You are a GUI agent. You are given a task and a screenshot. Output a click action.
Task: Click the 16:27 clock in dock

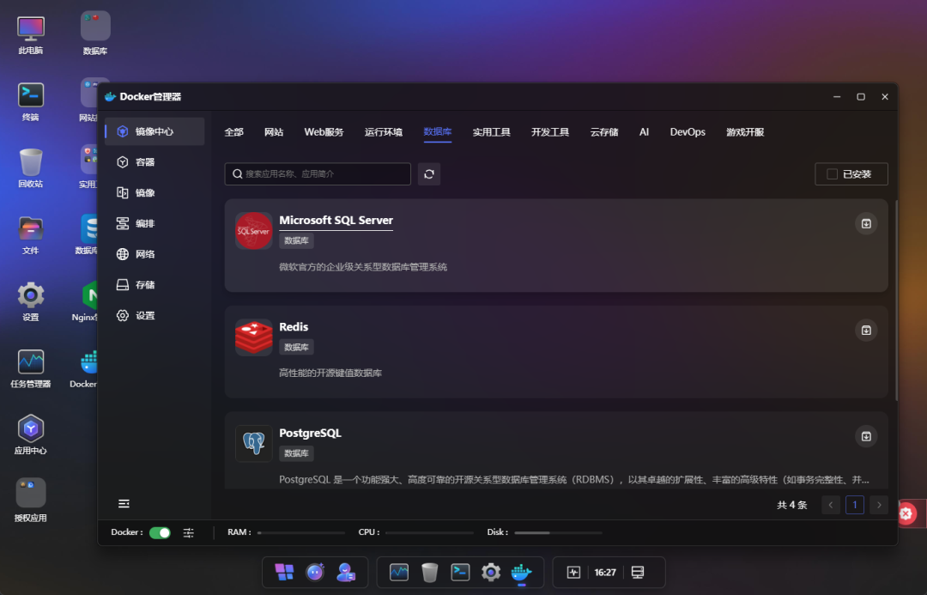pyautogui.click(x=605, y=573)
